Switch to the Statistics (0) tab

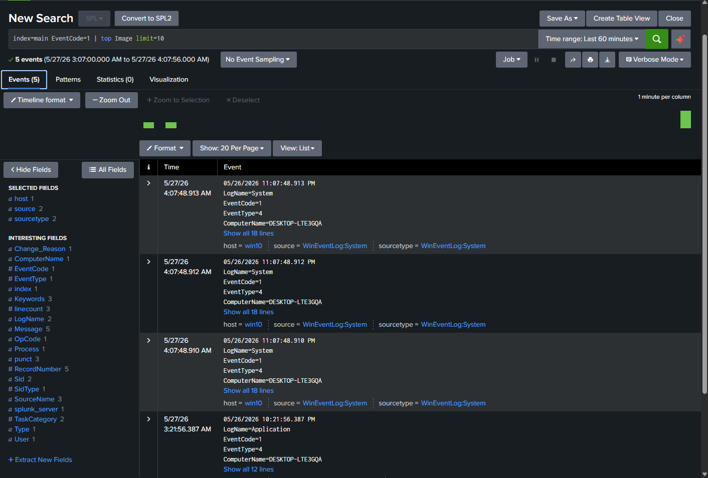coord(115,80)
